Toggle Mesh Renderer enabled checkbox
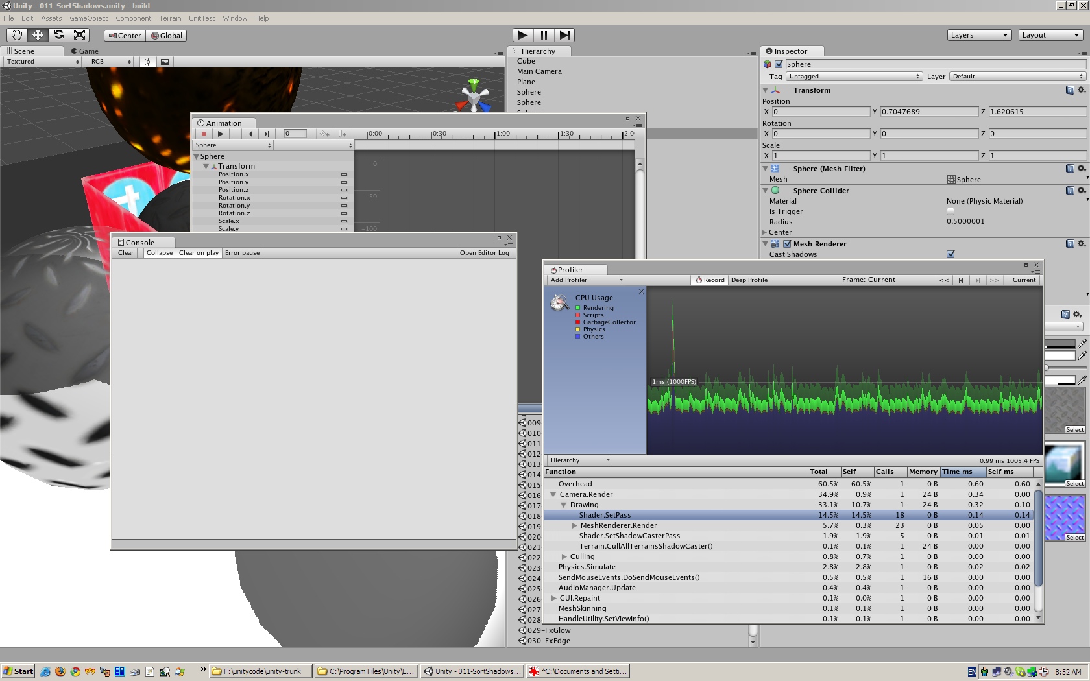This screenshot has height=681, width=1090. 787,244
